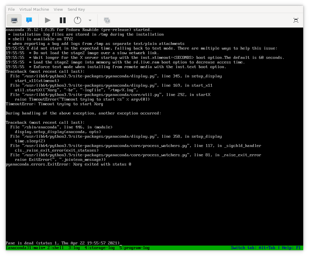Click the 'rd.live.ram boot option' hint line

click(125, 62)
